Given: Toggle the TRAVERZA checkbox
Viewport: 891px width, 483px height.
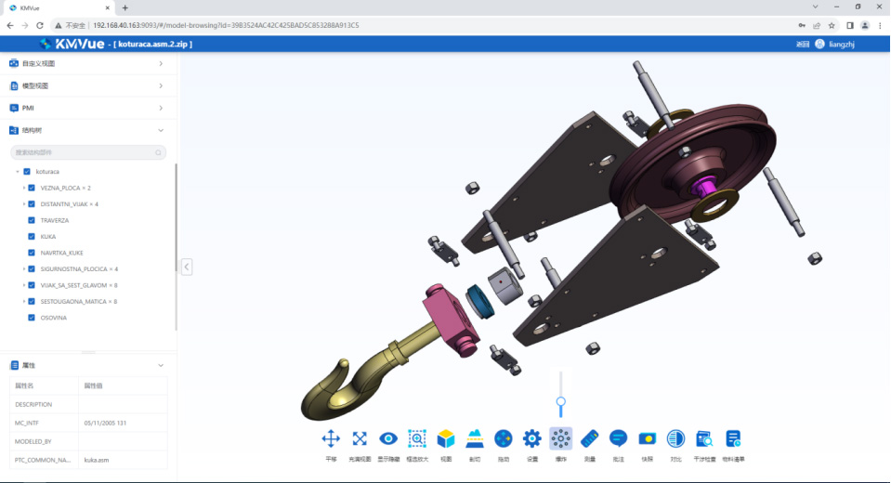Looking at the screenshot, I should (32, 220).
